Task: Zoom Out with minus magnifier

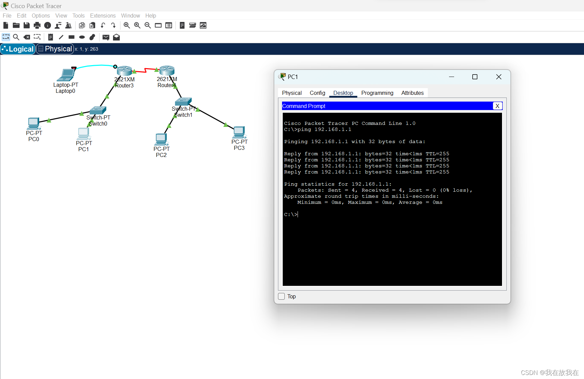Action: click(148, 25)
